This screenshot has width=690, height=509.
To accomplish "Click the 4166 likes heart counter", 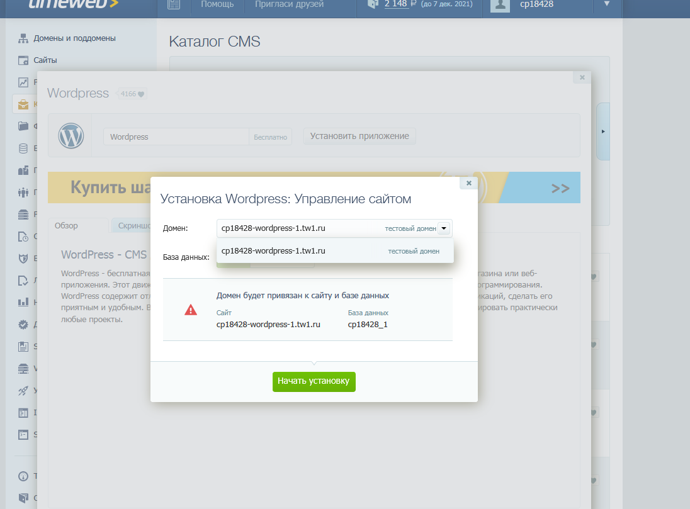I will [x=132, y=94].
